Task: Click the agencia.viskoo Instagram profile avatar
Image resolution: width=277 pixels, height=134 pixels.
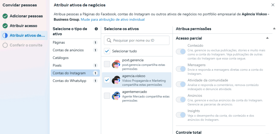Action: [116, 80]
